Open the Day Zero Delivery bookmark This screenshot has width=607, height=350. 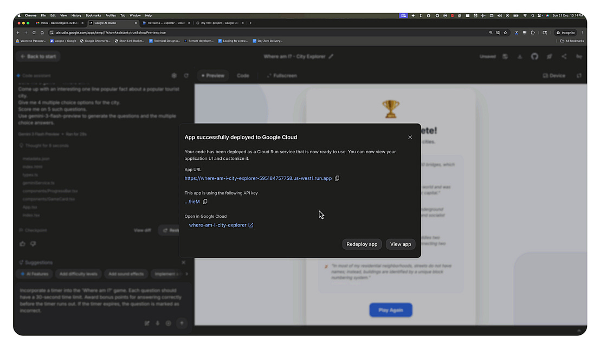(x=267, y=41)
